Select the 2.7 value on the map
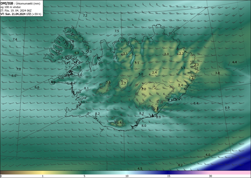251x178 pixels. pyautogui.click(x=123, y=83)
